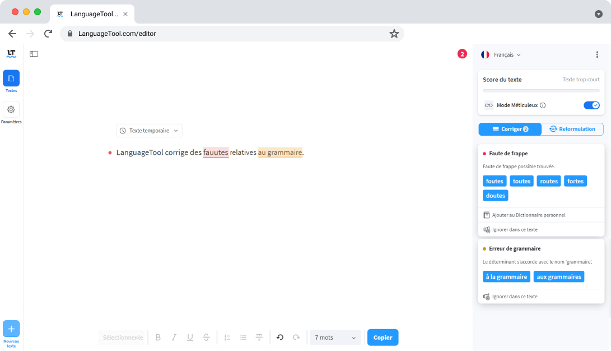The width and height of the screenshot is (611, 351).
Task: Click Copier to copy the text
Action: coord(383,338)
